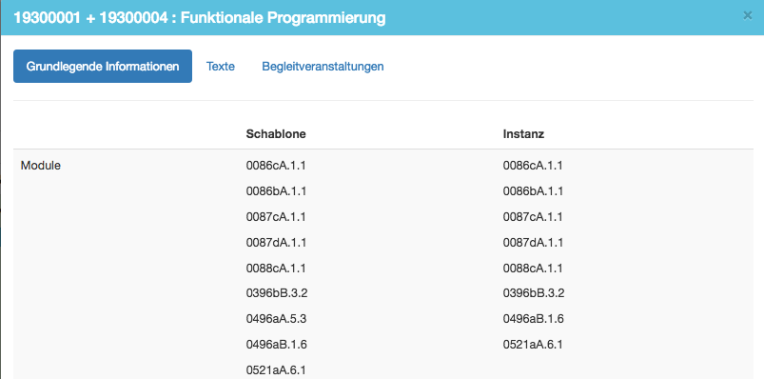Select Schablone module 0396bB.3.2

point(277,293)
